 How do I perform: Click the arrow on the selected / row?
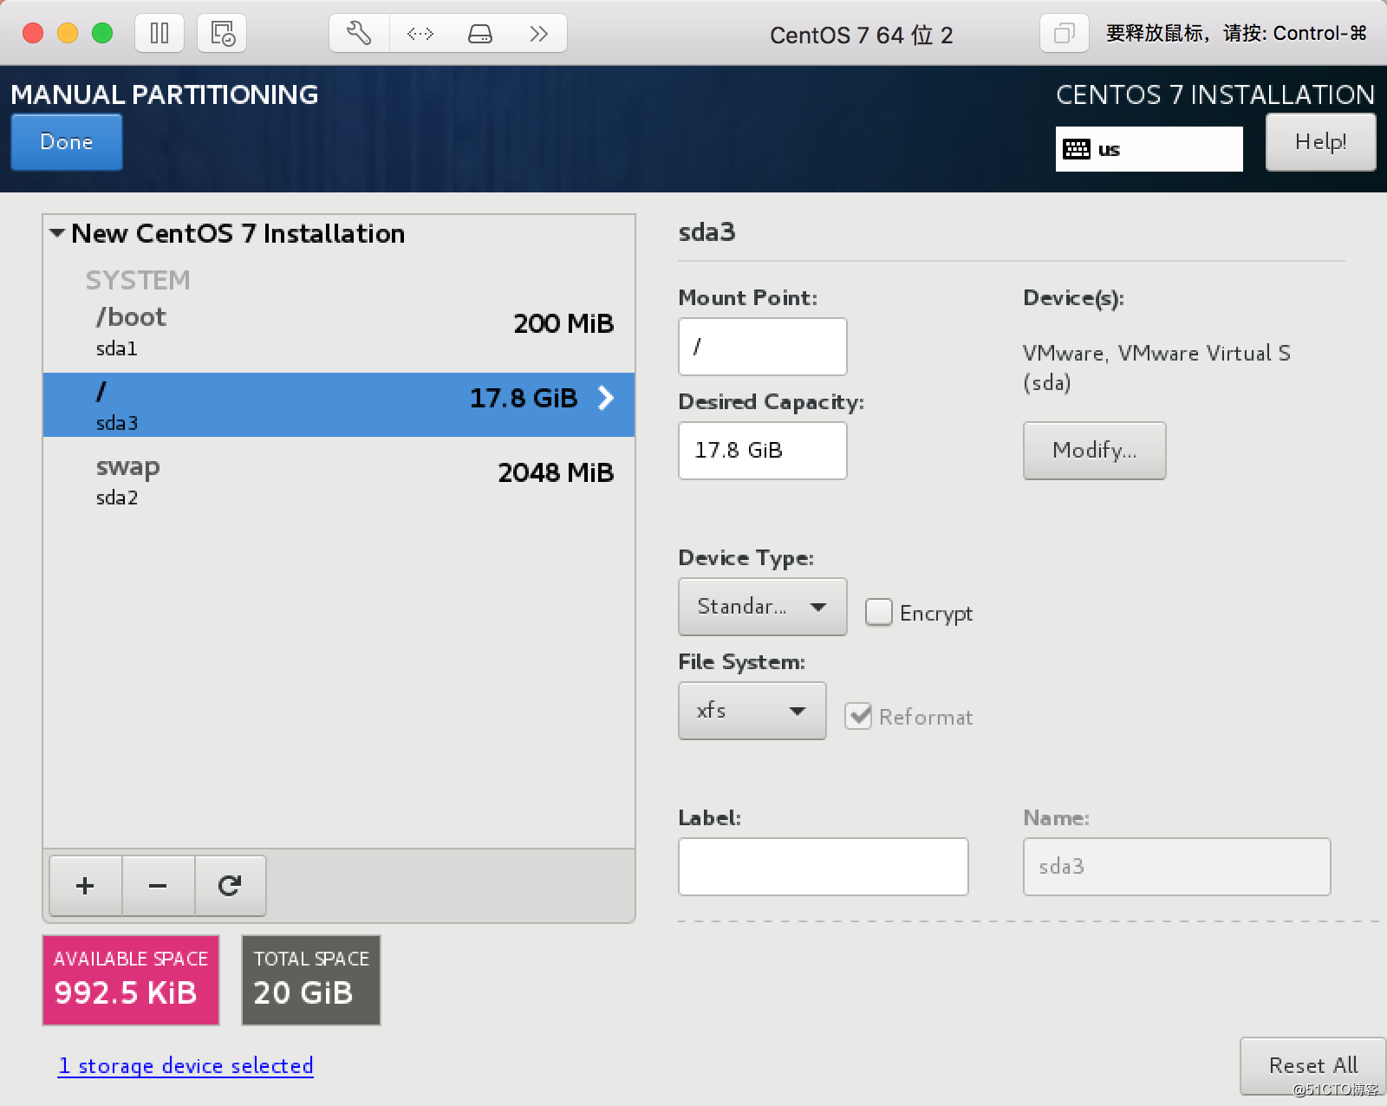(x=606, y=398)
